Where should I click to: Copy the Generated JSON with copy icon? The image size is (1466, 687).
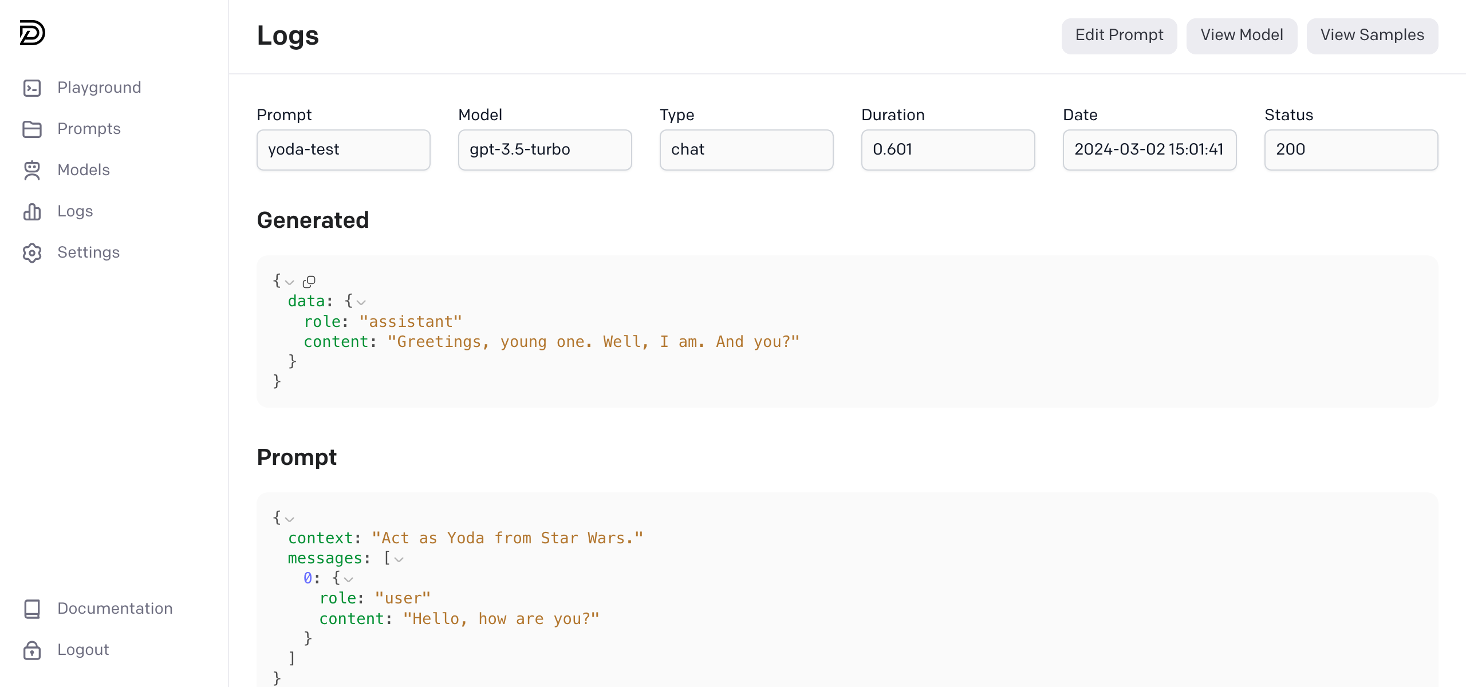click(x=309, y=282)
